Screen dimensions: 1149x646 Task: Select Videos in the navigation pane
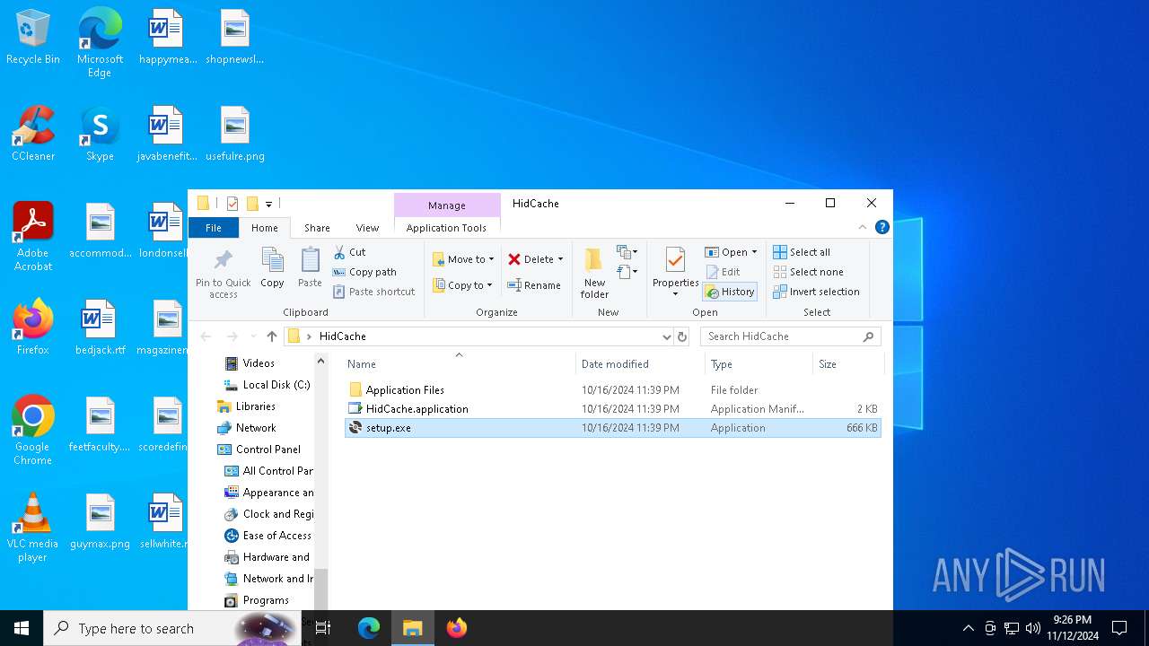(259, 363)
